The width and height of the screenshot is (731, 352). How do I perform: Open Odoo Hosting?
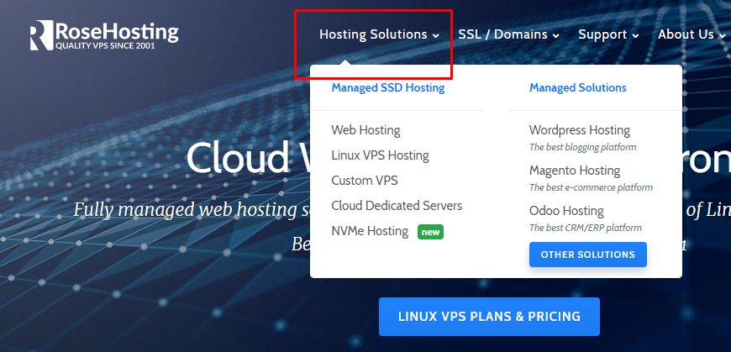tap(566, 211)
